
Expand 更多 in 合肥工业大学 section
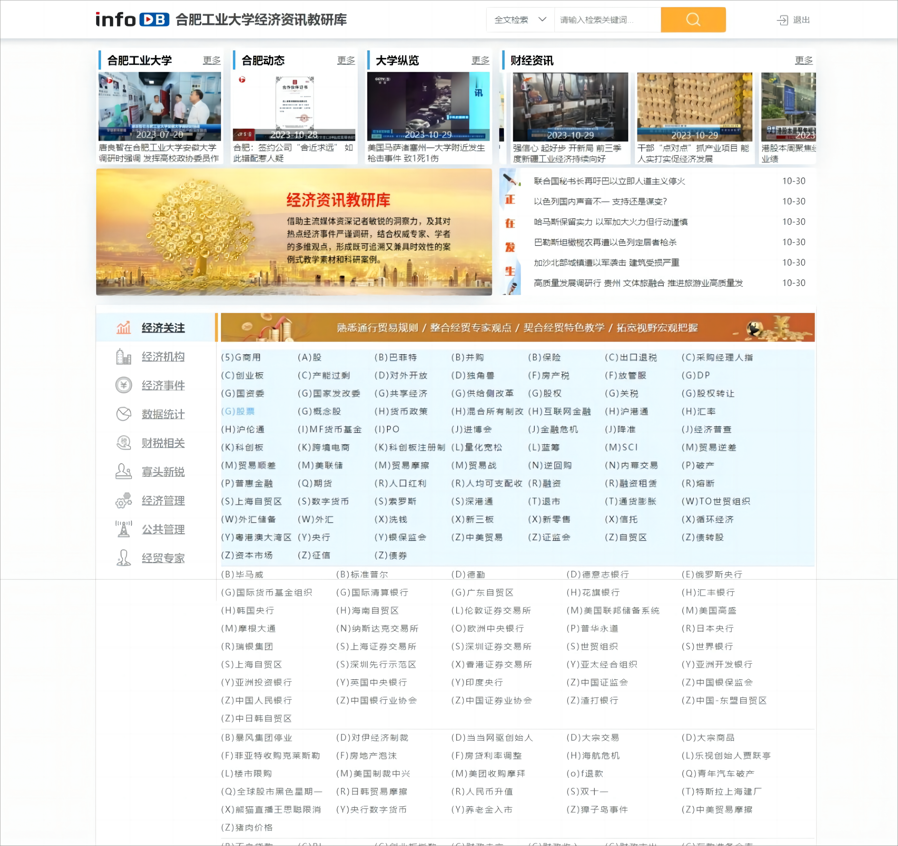[x=211, y=60]
